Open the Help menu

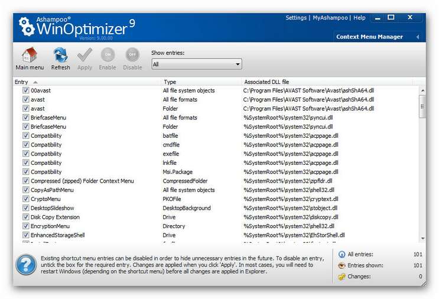click(359, 18)
